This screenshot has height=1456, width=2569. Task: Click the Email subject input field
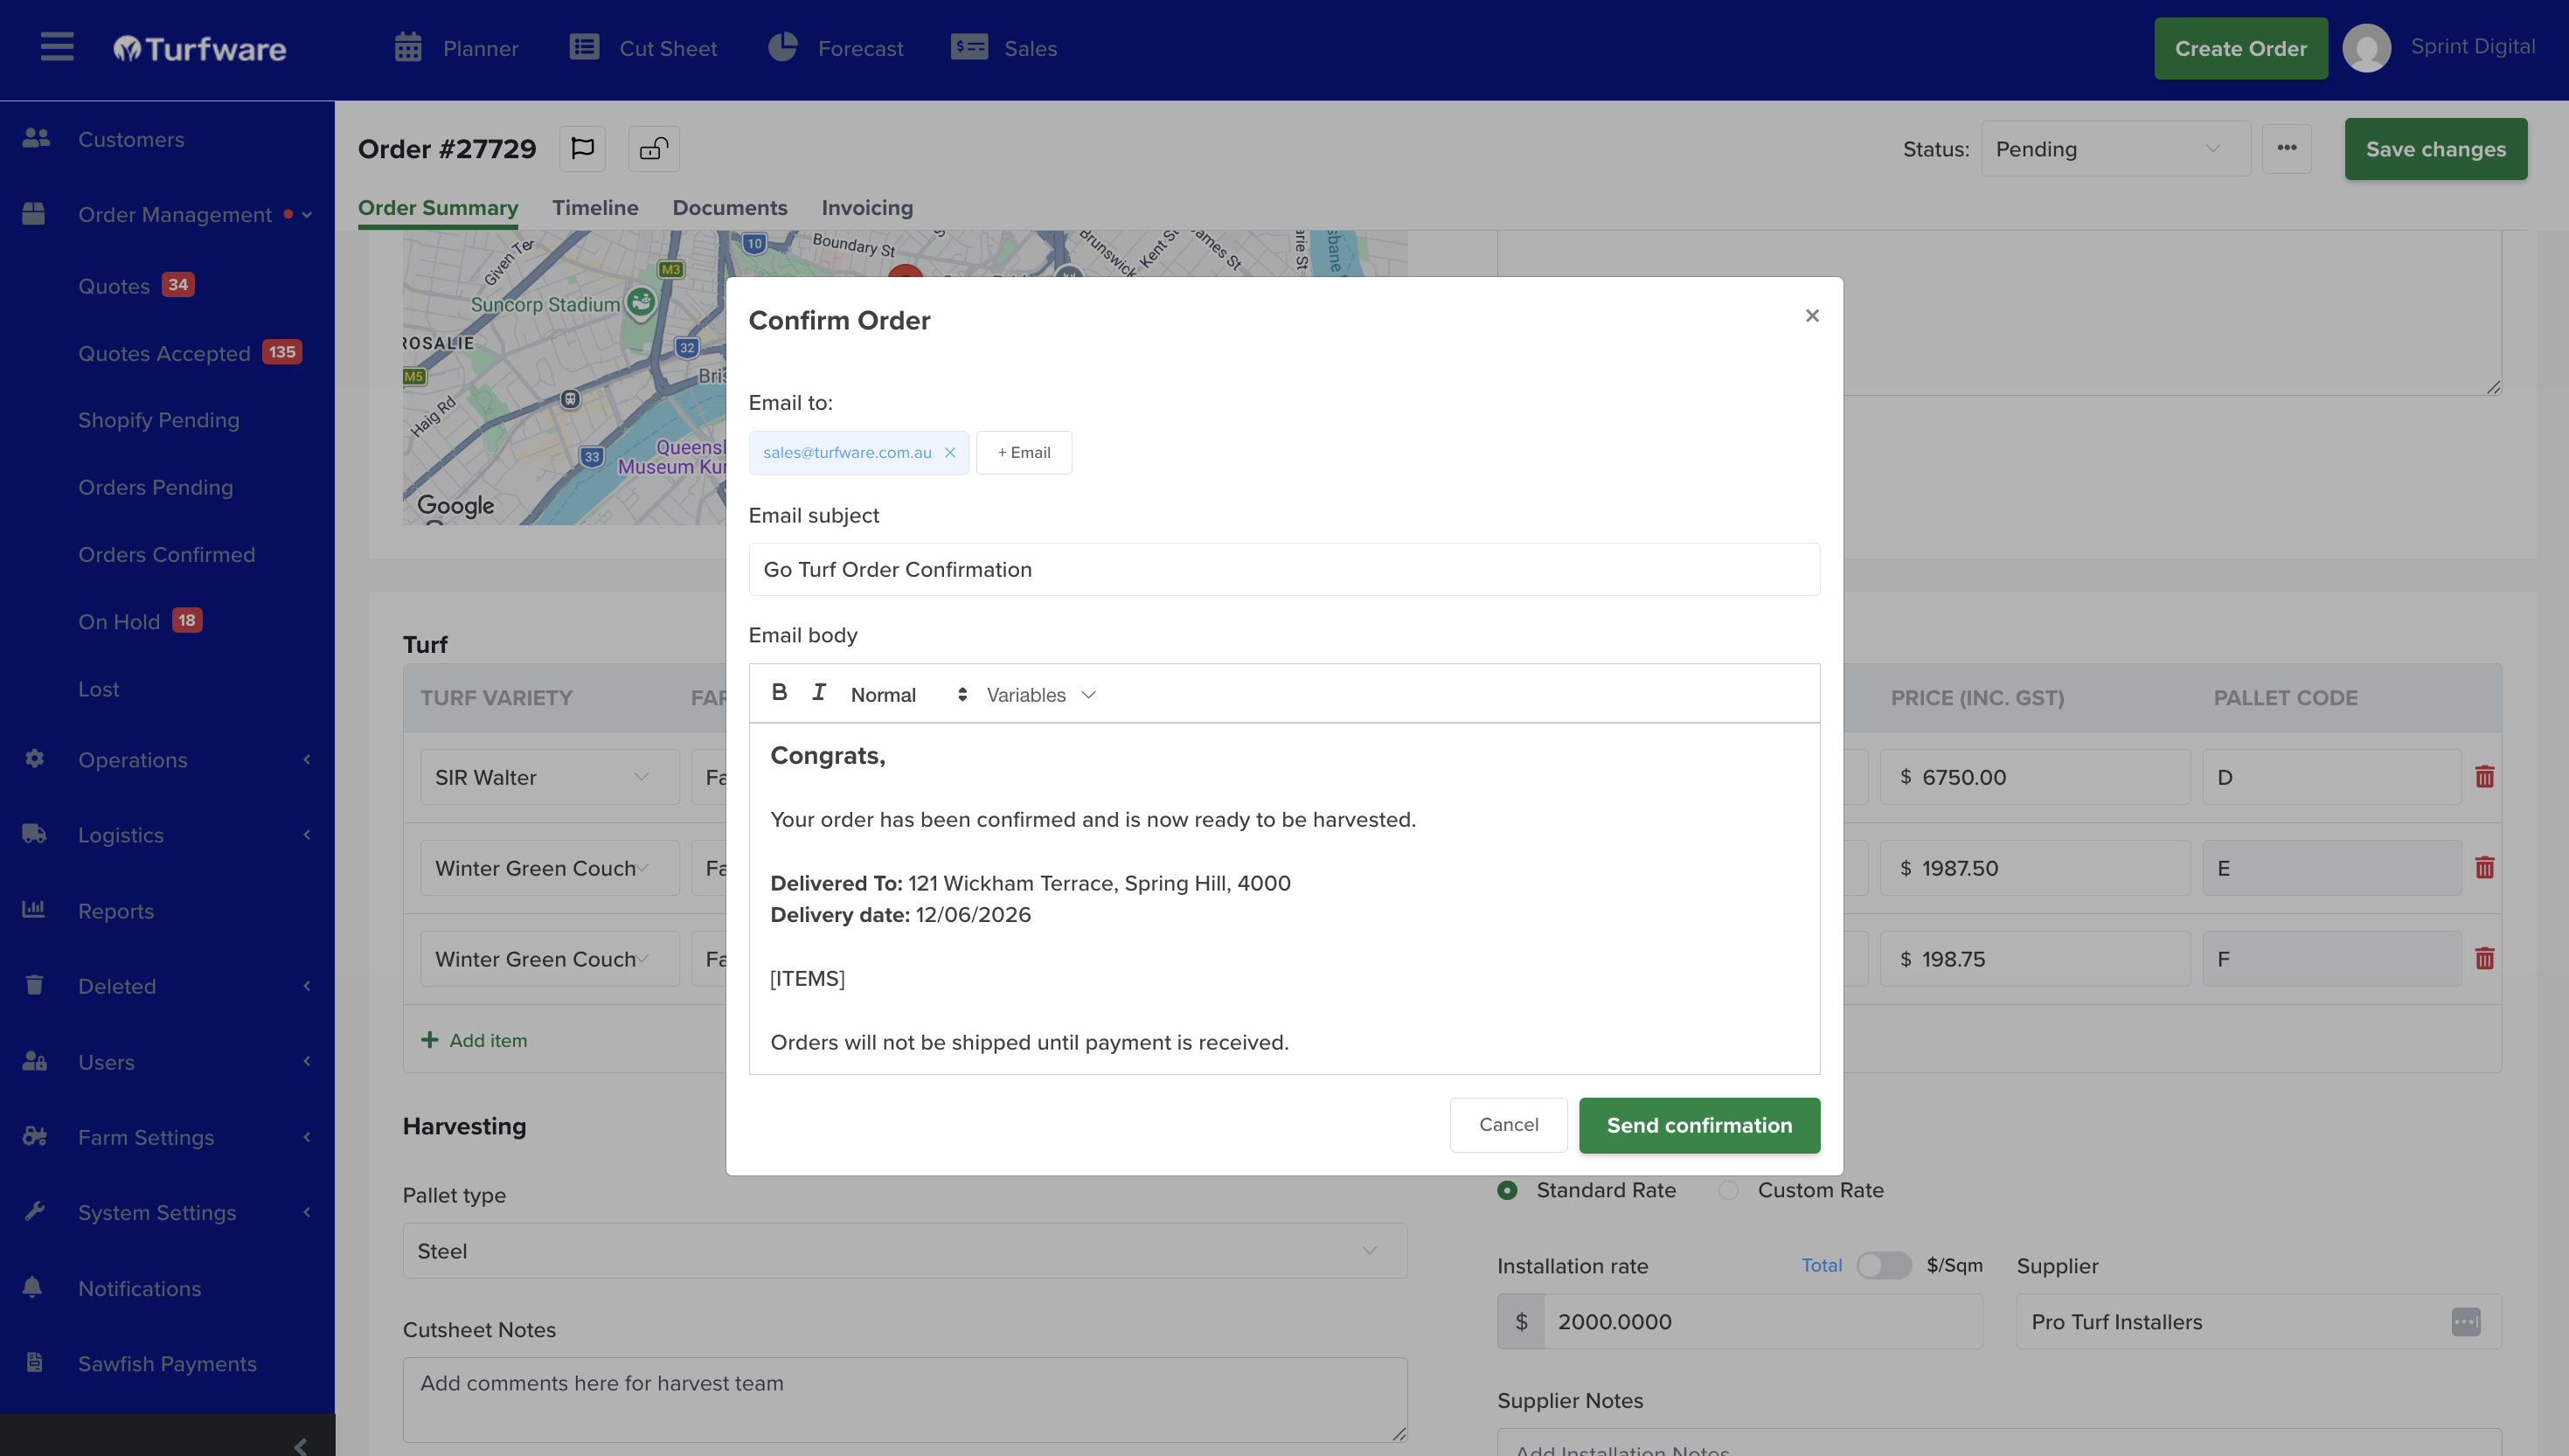[x=1284, y=569]
